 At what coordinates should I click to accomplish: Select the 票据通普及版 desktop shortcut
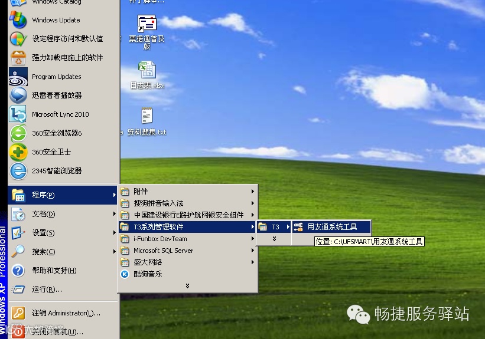point(147,32)
